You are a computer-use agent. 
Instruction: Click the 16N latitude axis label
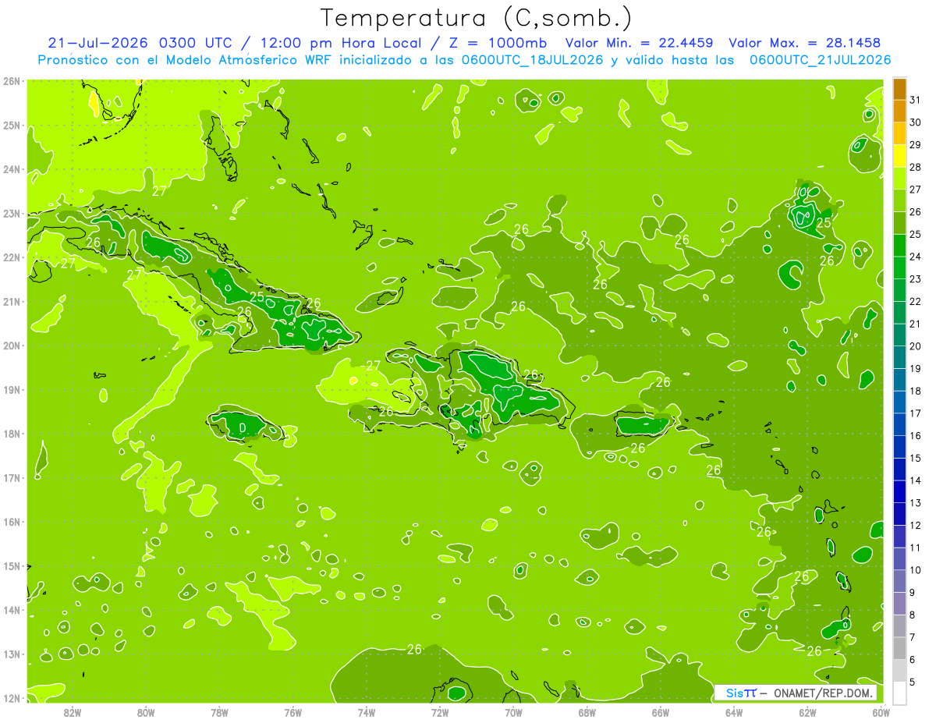pyautogui.click(x=12, y=522)
